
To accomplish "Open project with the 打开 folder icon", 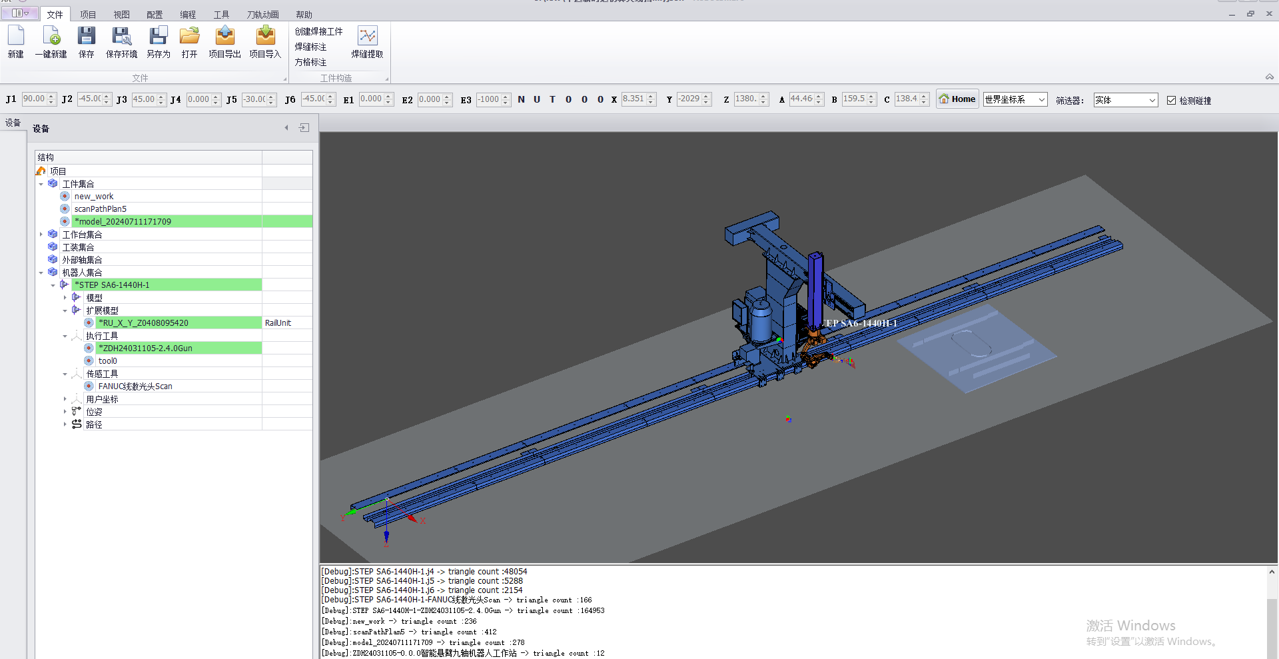I will [189, 36].
